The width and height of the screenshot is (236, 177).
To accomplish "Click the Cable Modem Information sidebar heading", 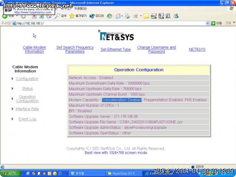I will point(25,69).
